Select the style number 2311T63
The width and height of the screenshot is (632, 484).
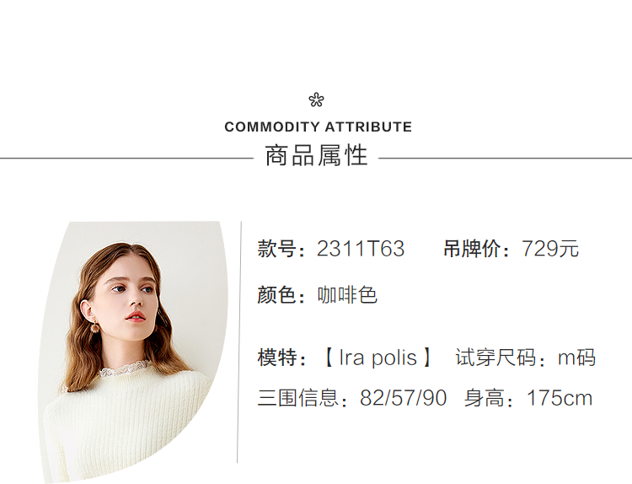[x=361, y=250]
